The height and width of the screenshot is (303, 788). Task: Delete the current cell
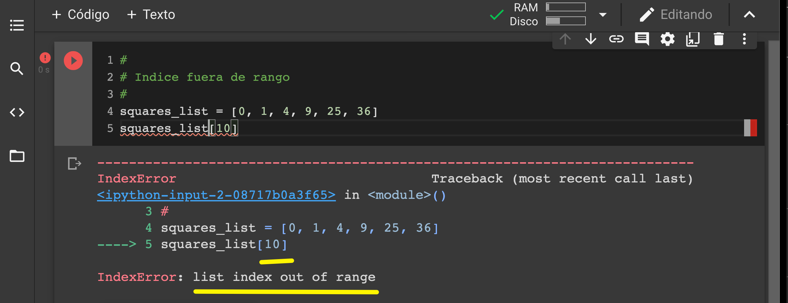(x=719, y=39)
